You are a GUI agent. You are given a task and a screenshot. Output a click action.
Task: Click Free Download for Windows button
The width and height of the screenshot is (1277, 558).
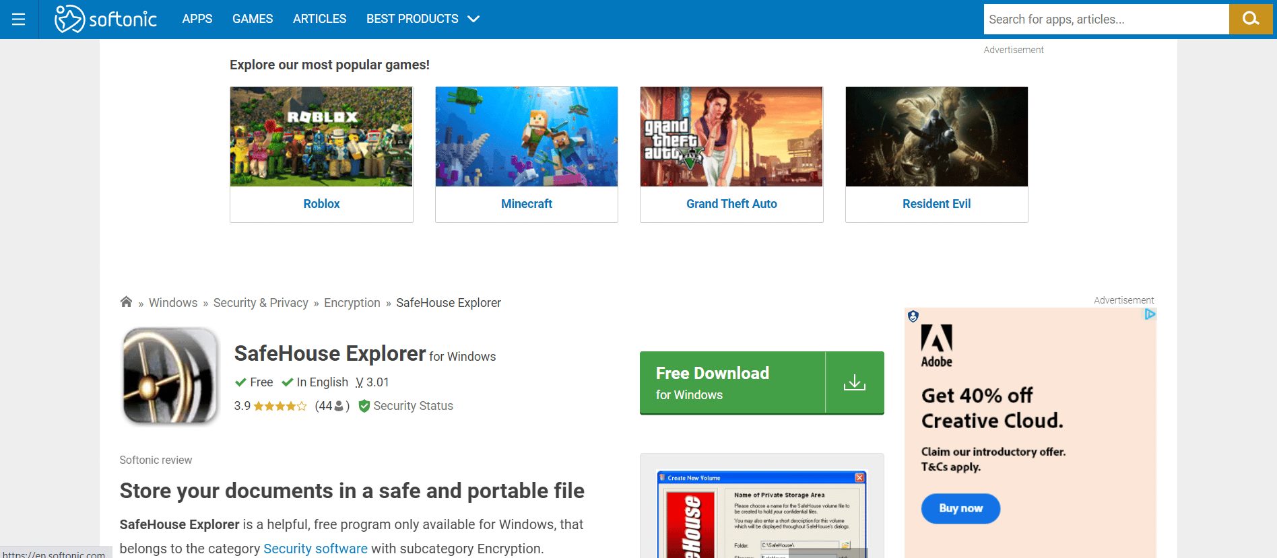click(762, 382)
